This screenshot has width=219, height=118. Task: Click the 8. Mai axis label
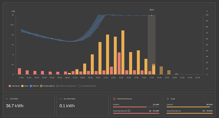(x=21, y=77)
